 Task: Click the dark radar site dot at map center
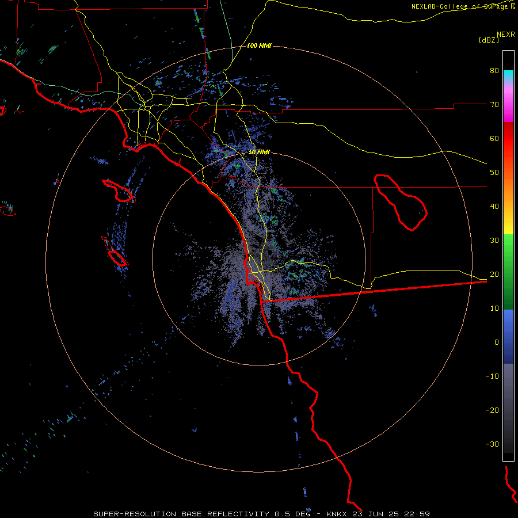coord(270,253)
